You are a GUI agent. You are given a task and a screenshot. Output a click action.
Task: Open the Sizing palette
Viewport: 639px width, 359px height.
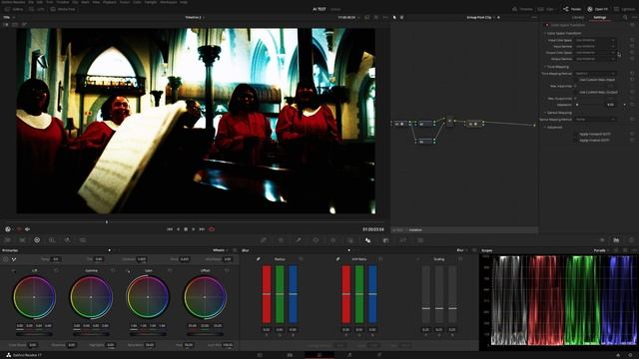[x=403, y=240]
